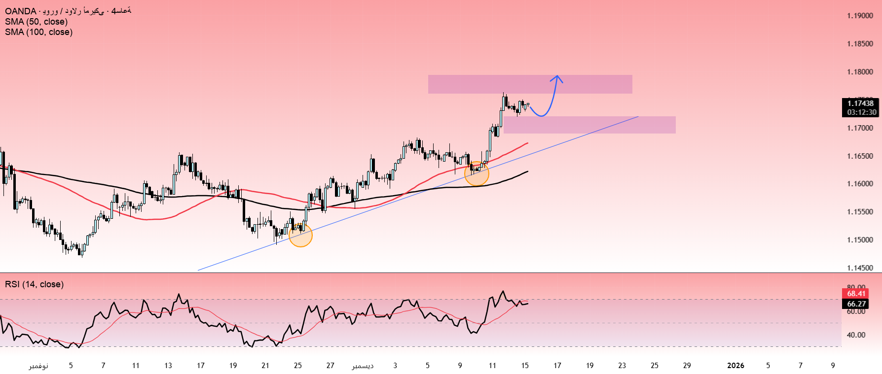The image size is (882, 374).
Task: Select the SMA (100, close) indicator label
Action: tap(39, 32)
